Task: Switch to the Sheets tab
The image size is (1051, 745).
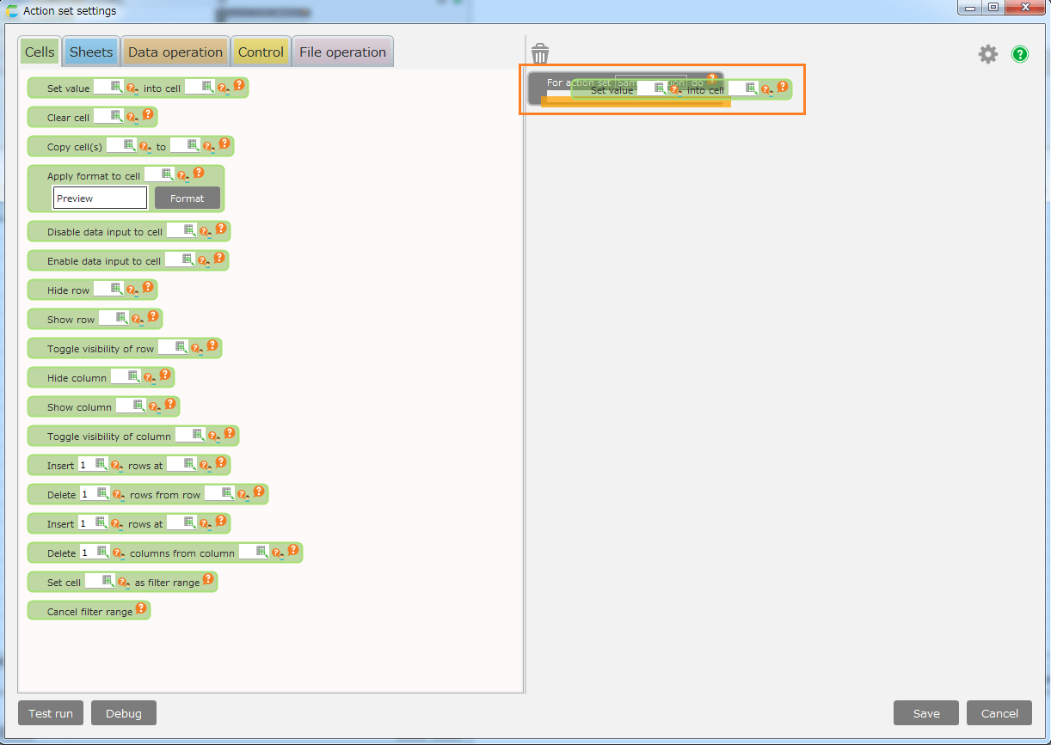Action: (x=91, y=52)
